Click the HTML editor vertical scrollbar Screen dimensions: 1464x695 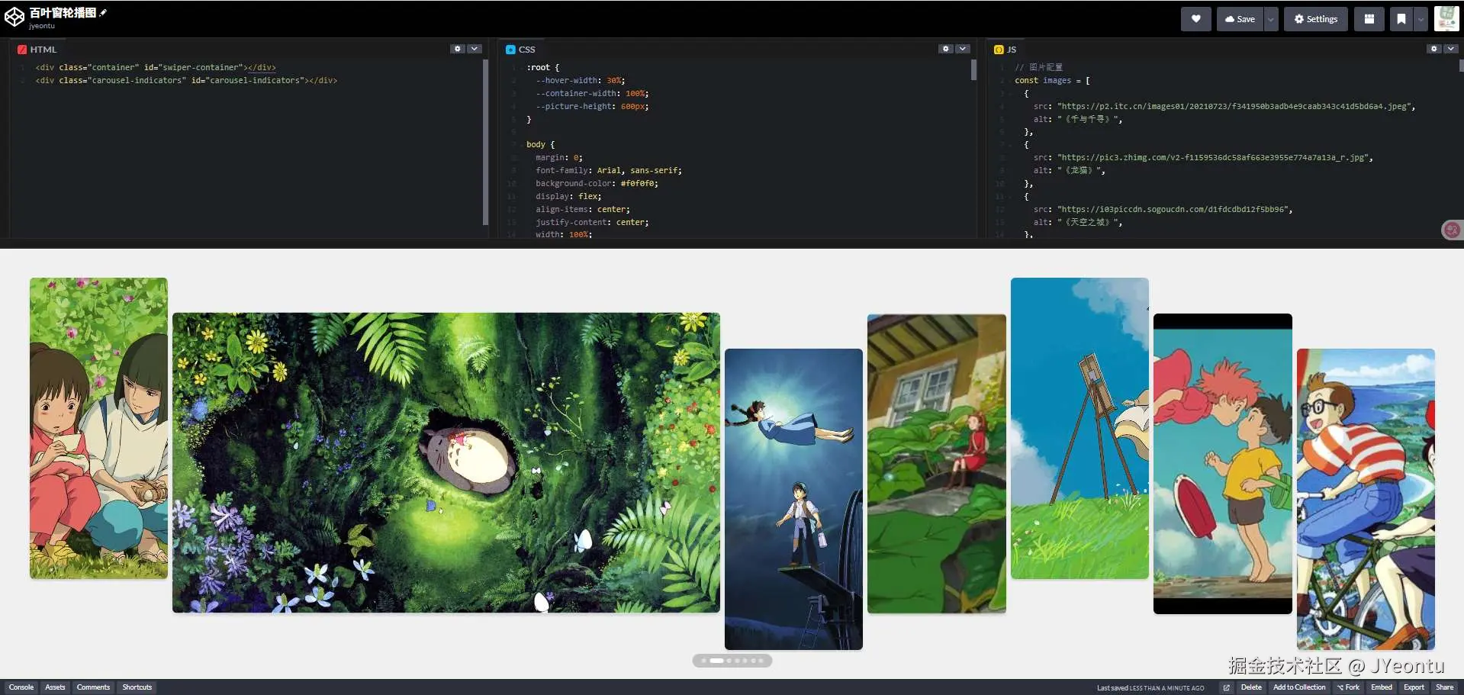[485, 143]
